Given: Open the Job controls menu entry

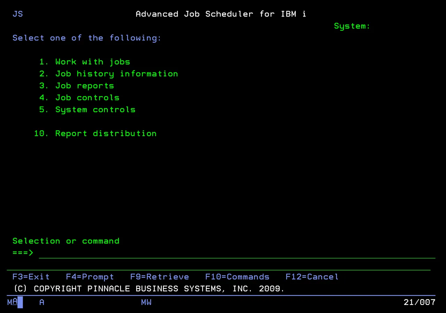Looking at the screenshot, I should coord(87,97).
